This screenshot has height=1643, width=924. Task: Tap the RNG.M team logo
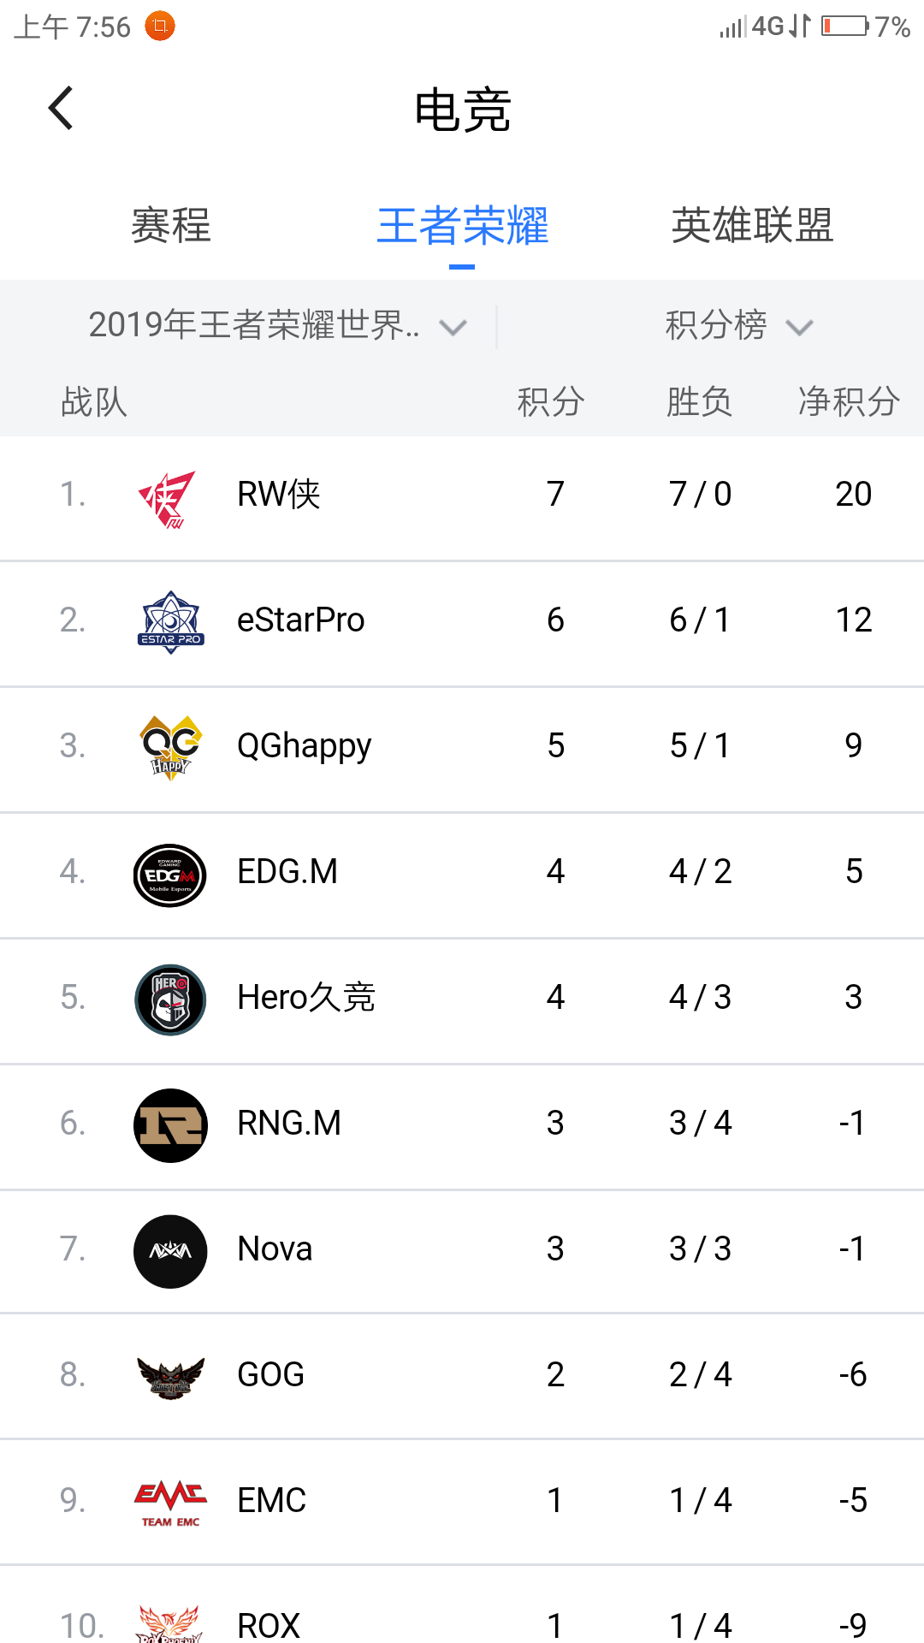pos(170,1125)
